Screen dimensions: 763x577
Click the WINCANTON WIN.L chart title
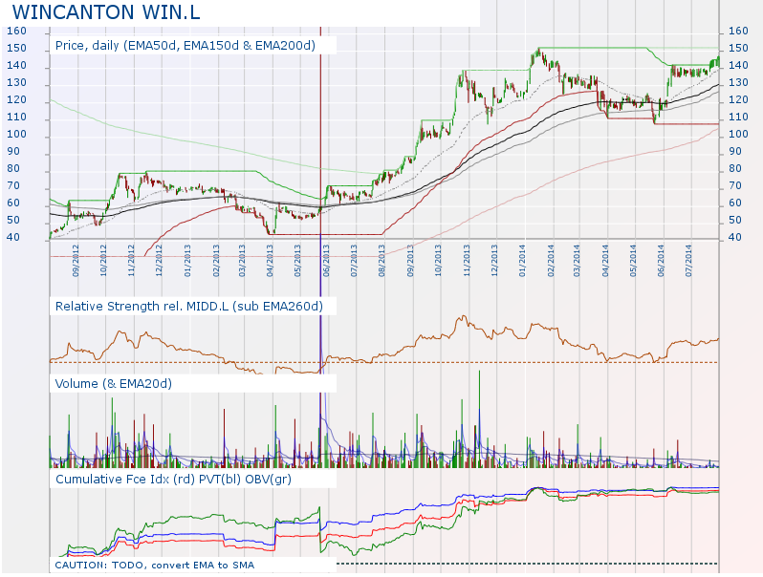click(x=106, y=12)
